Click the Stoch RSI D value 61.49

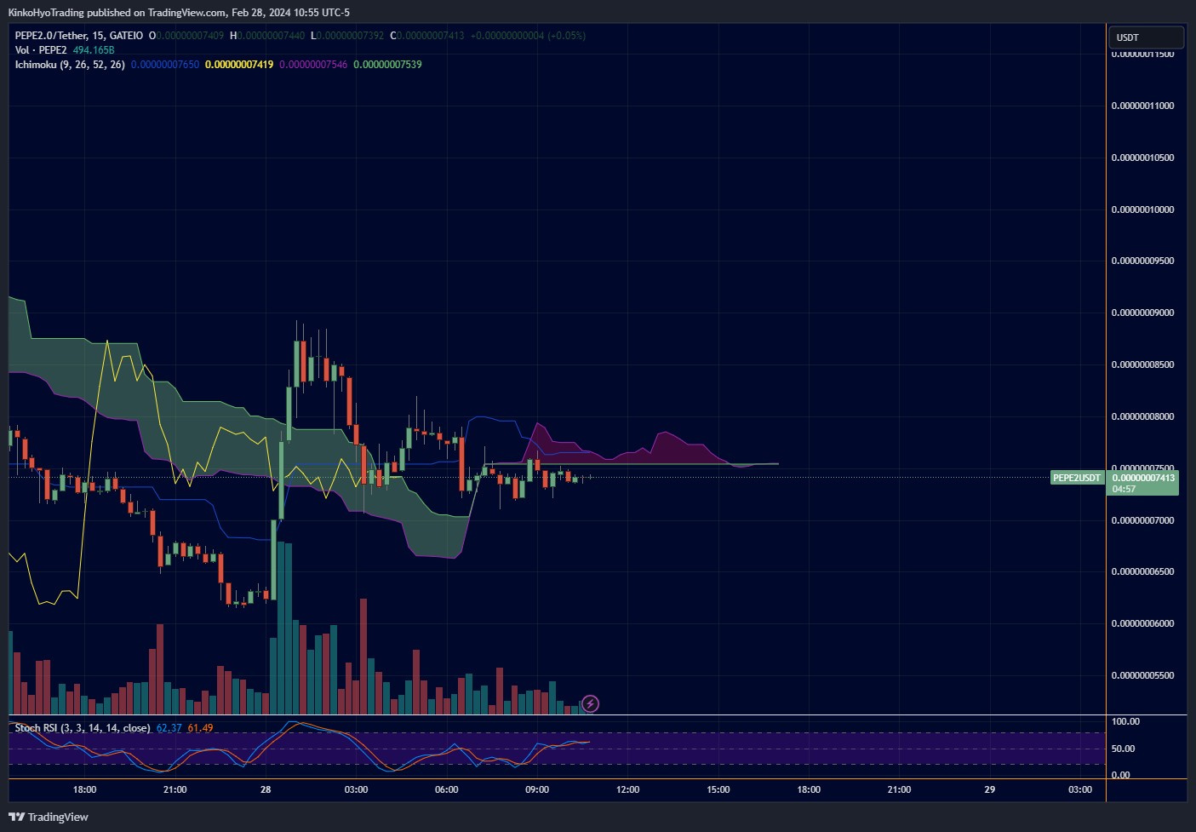[200, 728]
